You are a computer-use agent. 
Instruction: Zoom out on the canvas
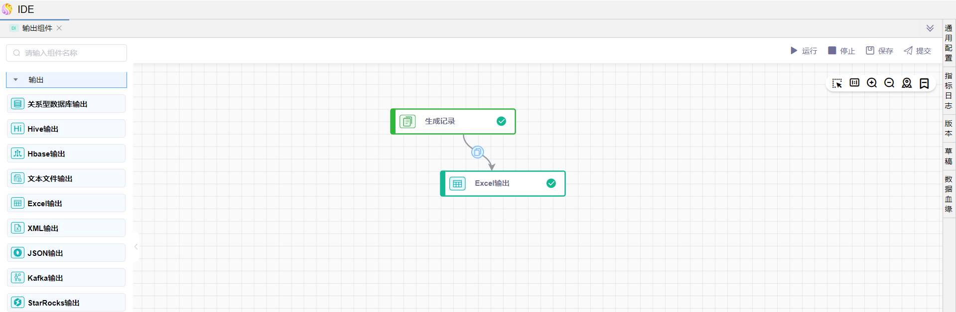coord(889,83)
